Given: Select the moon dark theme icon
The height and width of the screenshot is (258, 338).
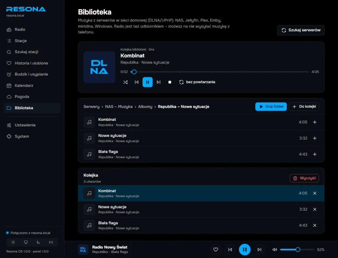Looking at the screenshot, I should (x=38, y=242).
